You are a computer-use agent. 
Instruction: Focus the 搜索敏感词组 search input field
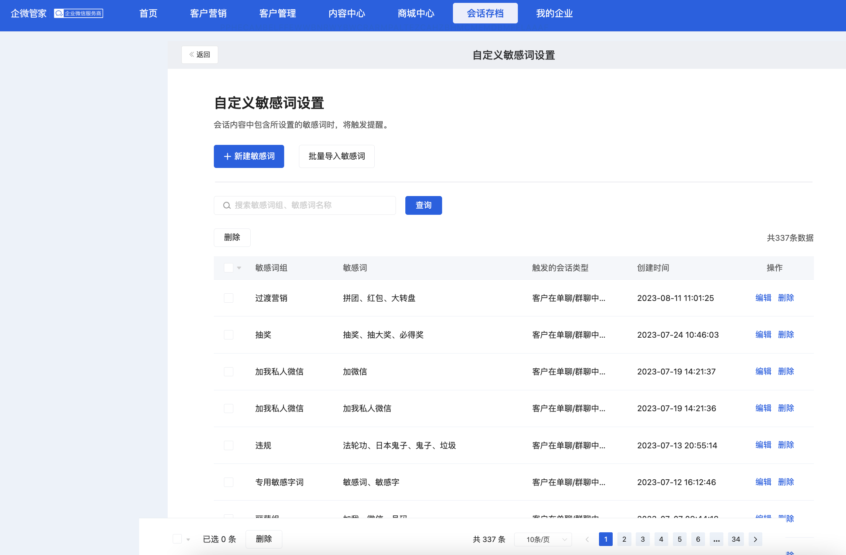coord(305,205)
